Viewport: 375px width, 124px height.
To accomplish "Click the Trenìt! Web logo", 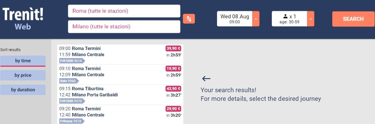I will pos(23,18).
